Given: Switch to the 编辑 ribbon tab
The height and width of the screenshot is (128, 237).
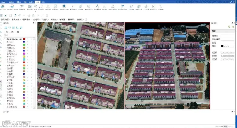Looking at the screenshot, I should (19, 2).
